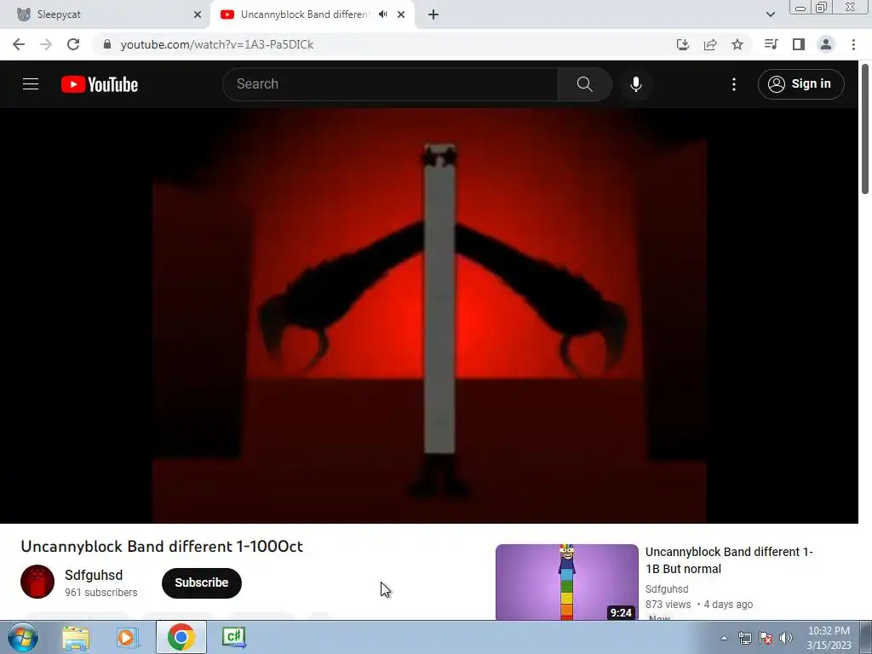
Task: Go back with browser back arrow
Action: click(x=19, y=44)
